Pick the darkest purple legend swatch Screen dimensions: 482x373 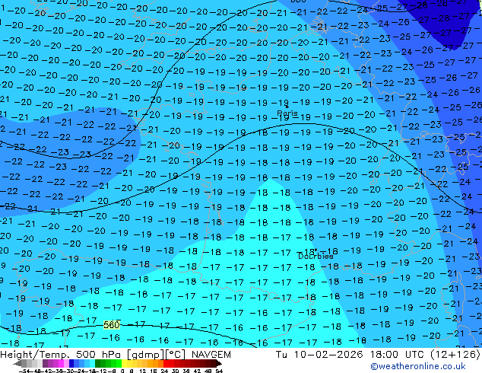(45, 363)
